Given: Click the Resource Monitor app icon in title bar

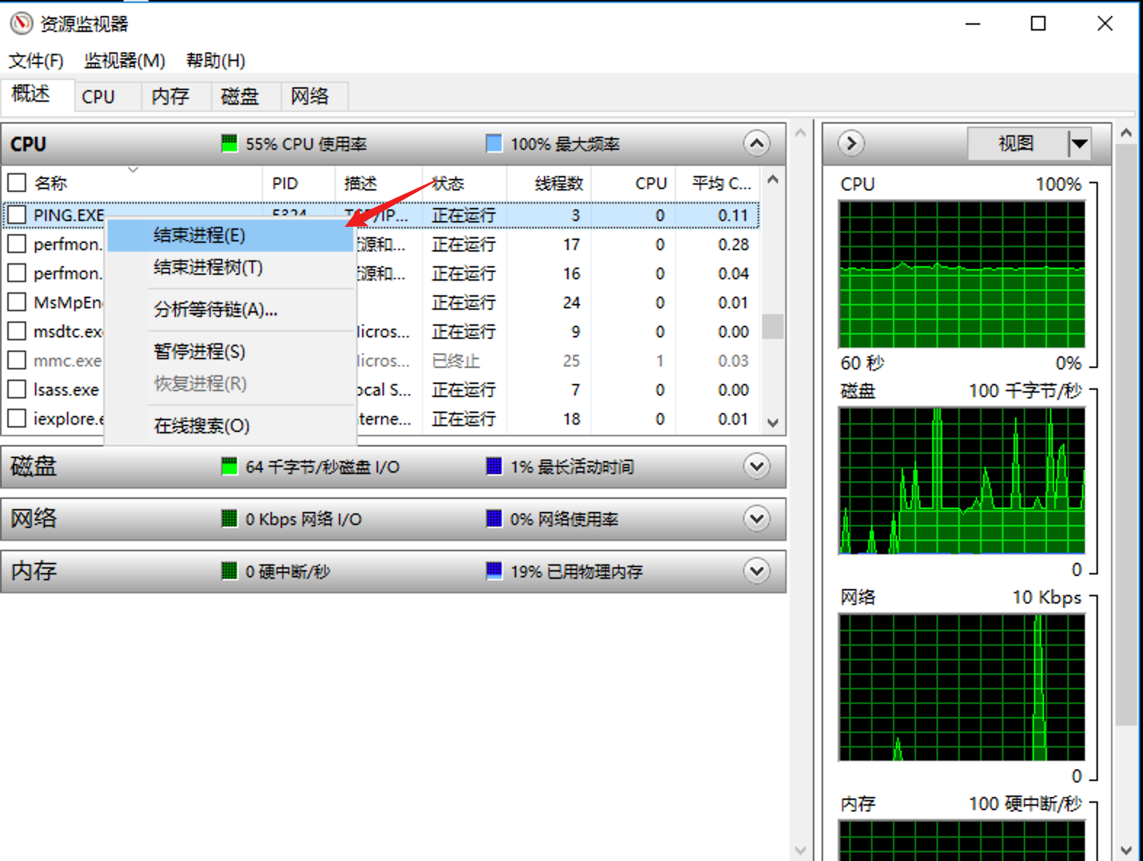Looking at the screenshot, I should pyautogui.click(x=21, y=23).
